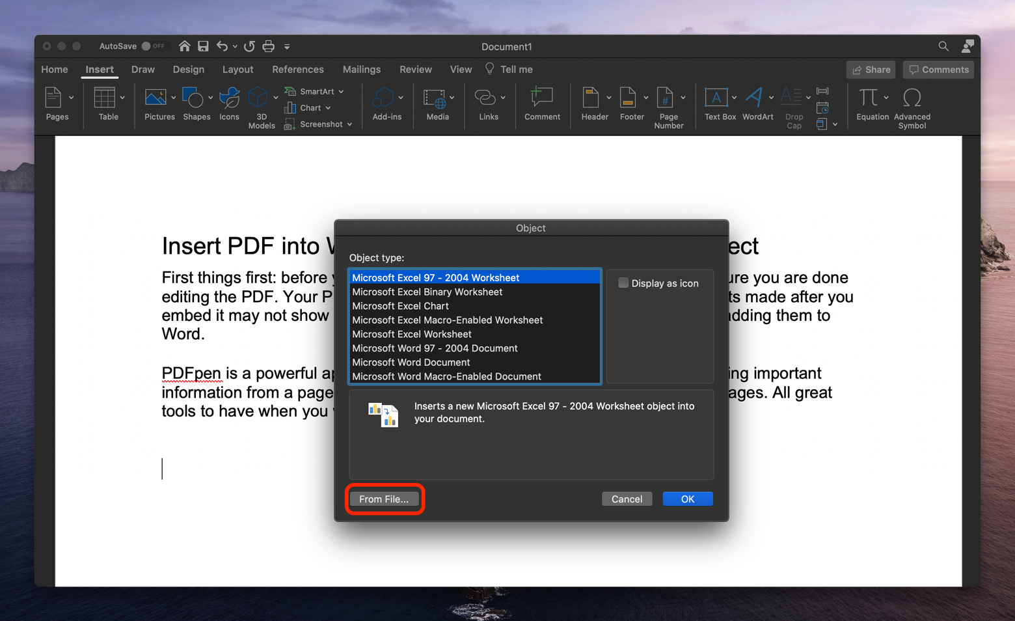The width and height of the screenshot is (1015, 621).
Task: Open the Review ribbon tab
Action: [x=415, y=69]
